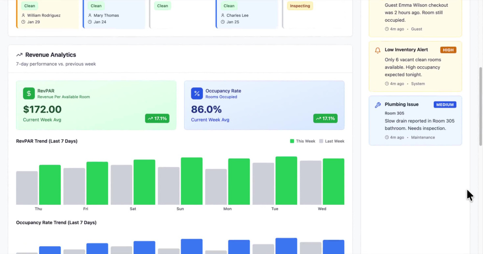Click the 86.0% occupancy value
This screenshot has width=483, height=254.
pos(206,109)
